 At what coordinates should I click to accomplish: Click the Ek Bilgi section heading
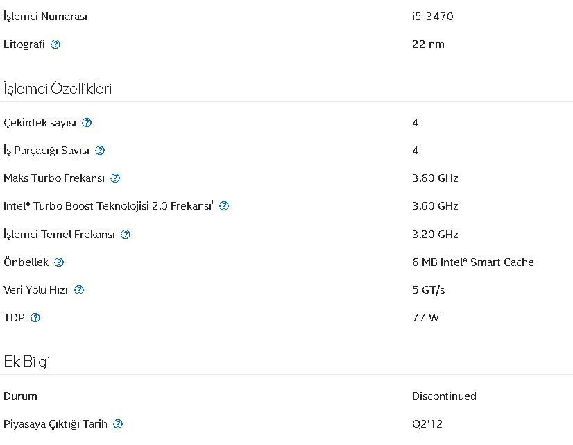tap(26, 362)
